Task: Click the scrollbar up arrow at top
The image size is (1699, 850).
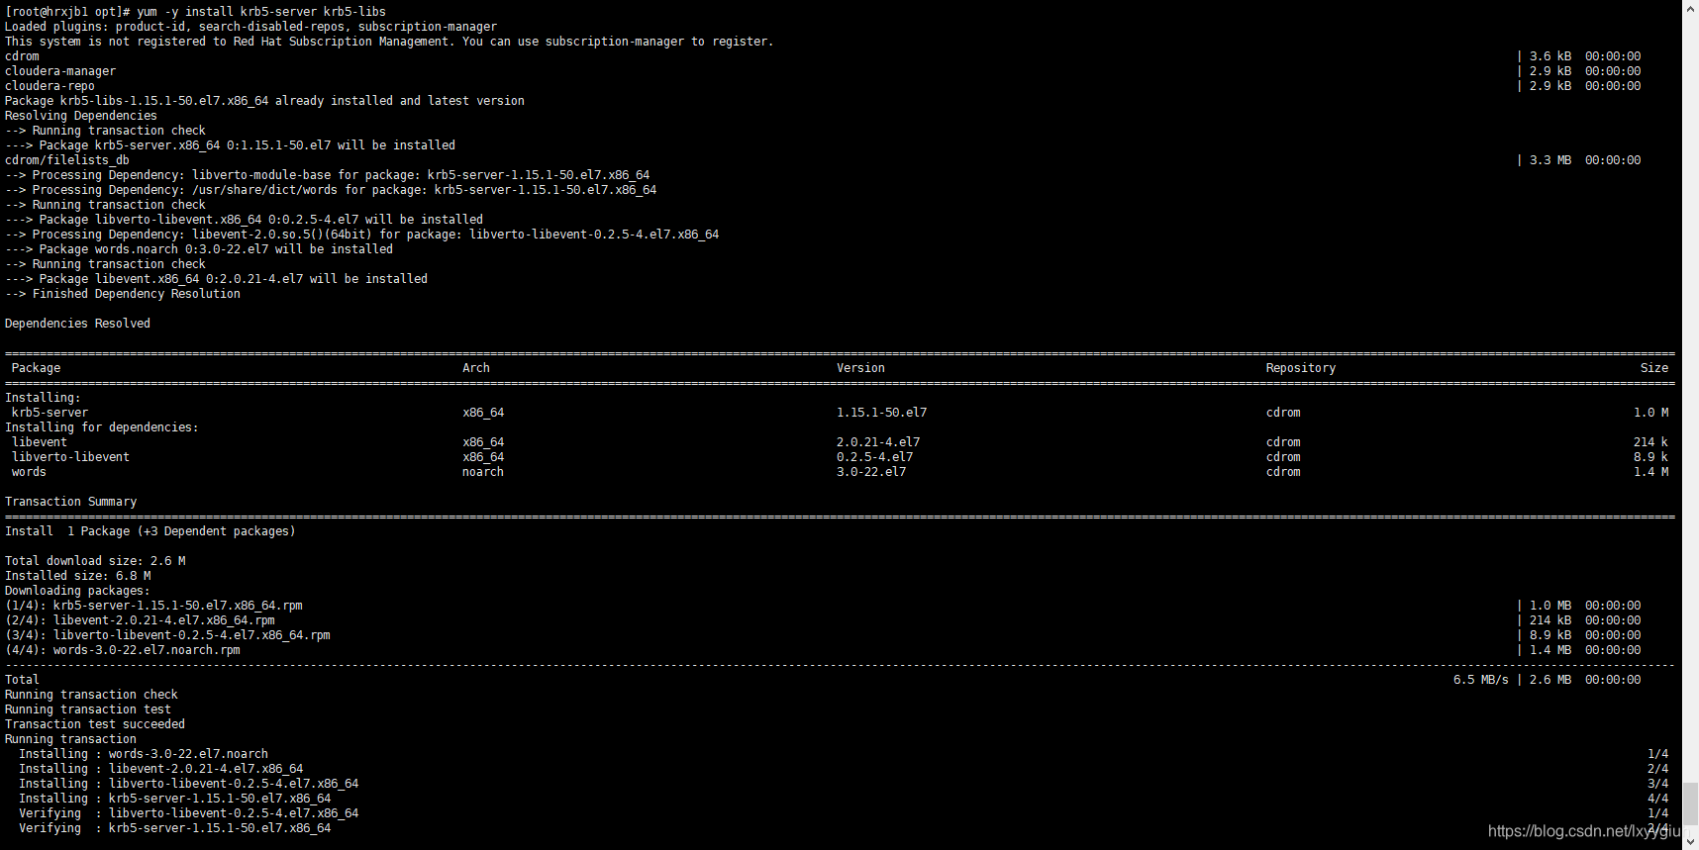Action: [1690, 7]
